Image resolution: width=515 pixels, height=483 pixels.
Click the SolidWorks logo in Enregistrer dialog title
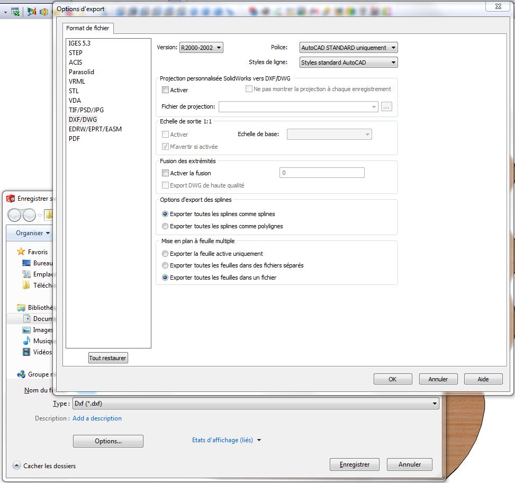click(11, 199)
